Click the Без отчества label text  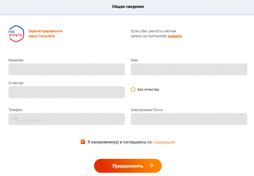148,90
